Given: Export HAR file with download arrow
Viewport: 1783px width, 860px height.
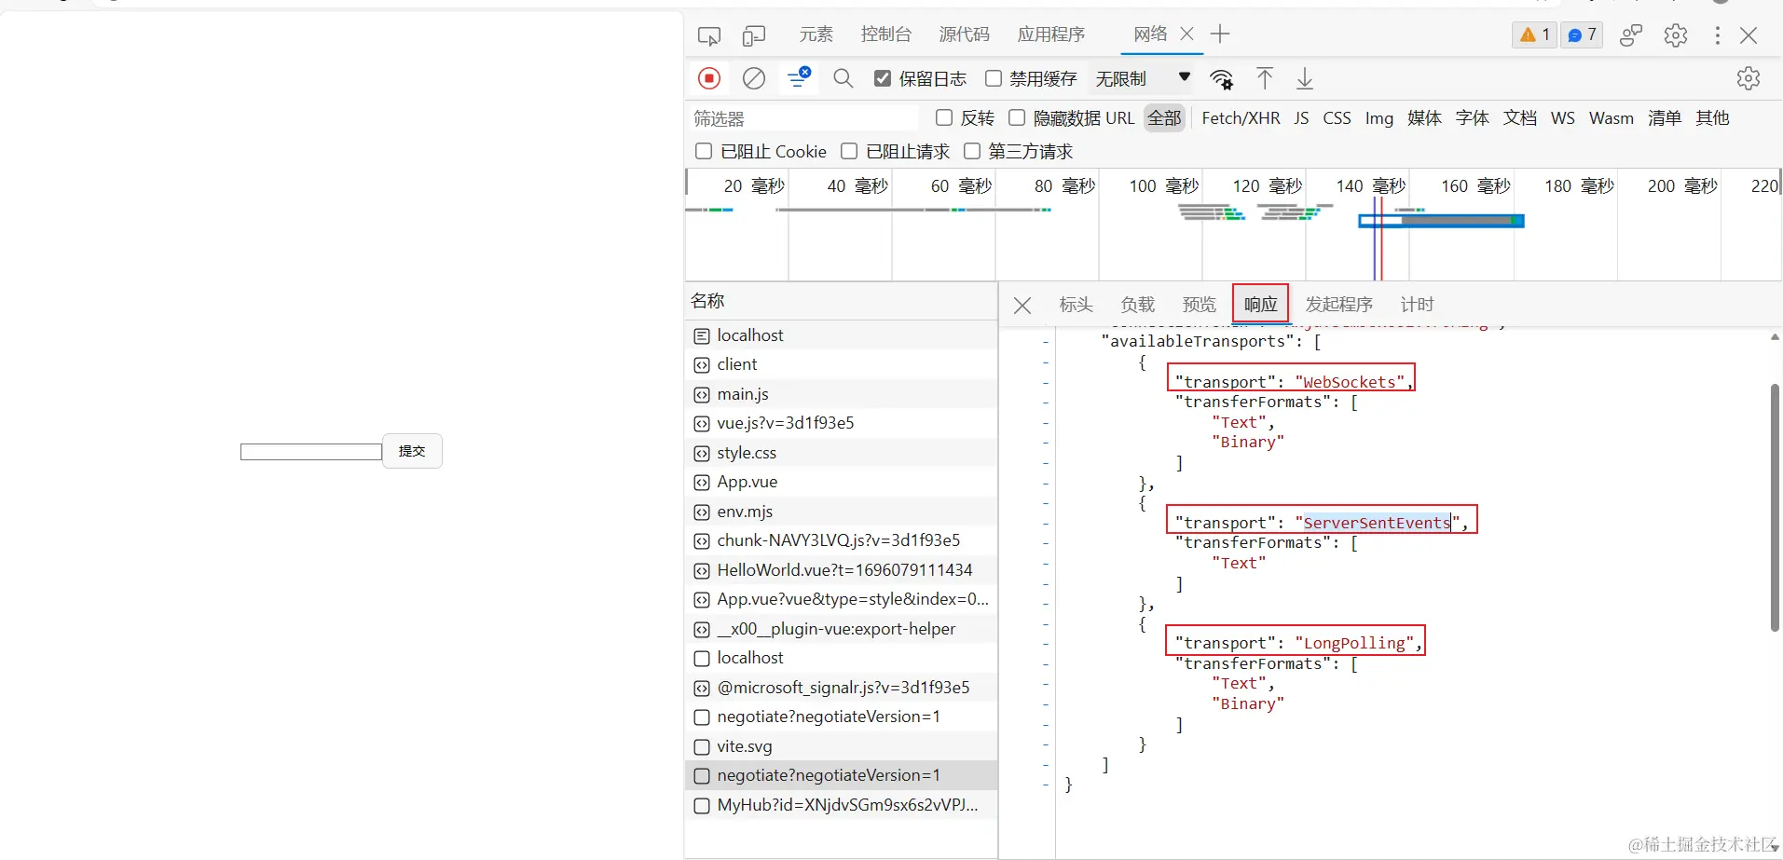Looking at the screenshot, I should (1305, 78).
